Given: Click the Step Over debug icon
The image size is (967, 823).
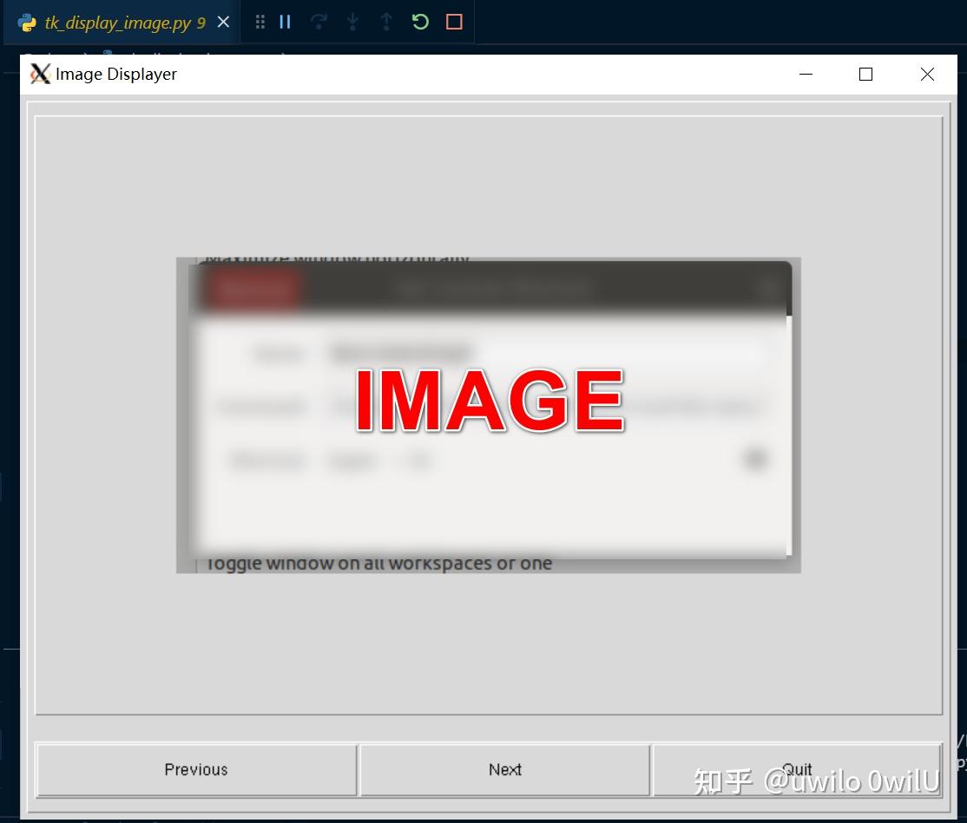Looking at the screenshot, I should (319, 22).
